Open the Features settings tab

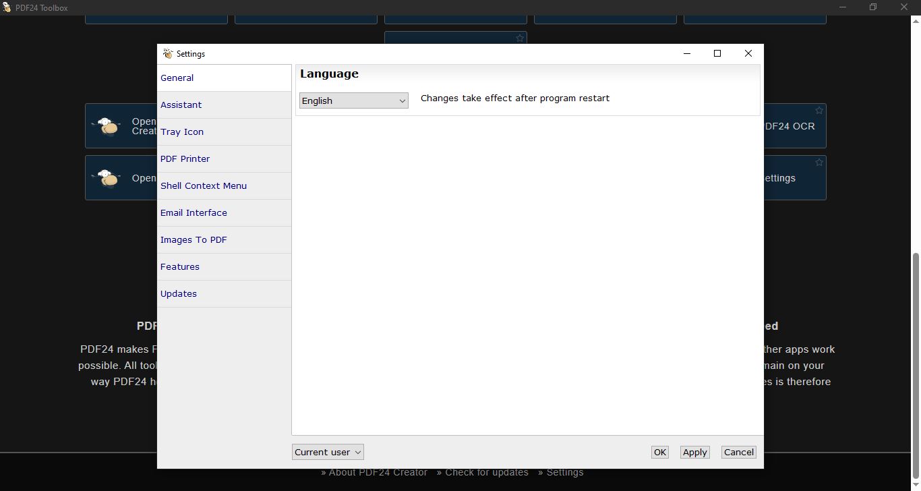(224, 267)
